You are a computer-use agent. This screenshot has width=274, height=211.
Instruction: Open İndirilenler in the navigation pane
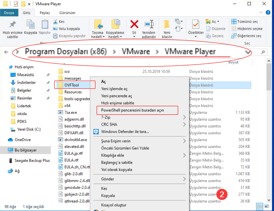coord(23,83)
